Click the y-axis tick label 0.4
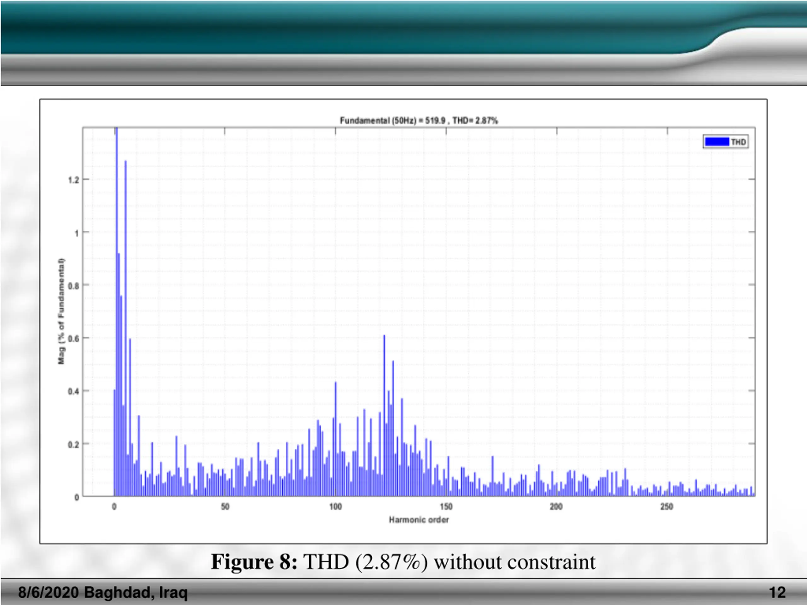Screen dimensions: 807x605 [73, 392]
